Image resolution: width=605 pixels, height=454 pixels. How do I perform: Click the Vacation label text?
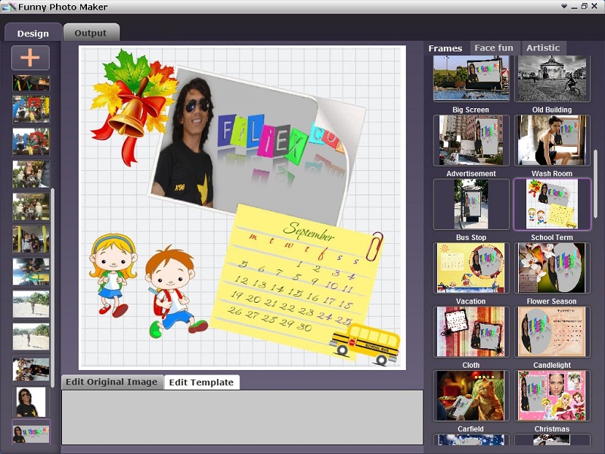470,301
